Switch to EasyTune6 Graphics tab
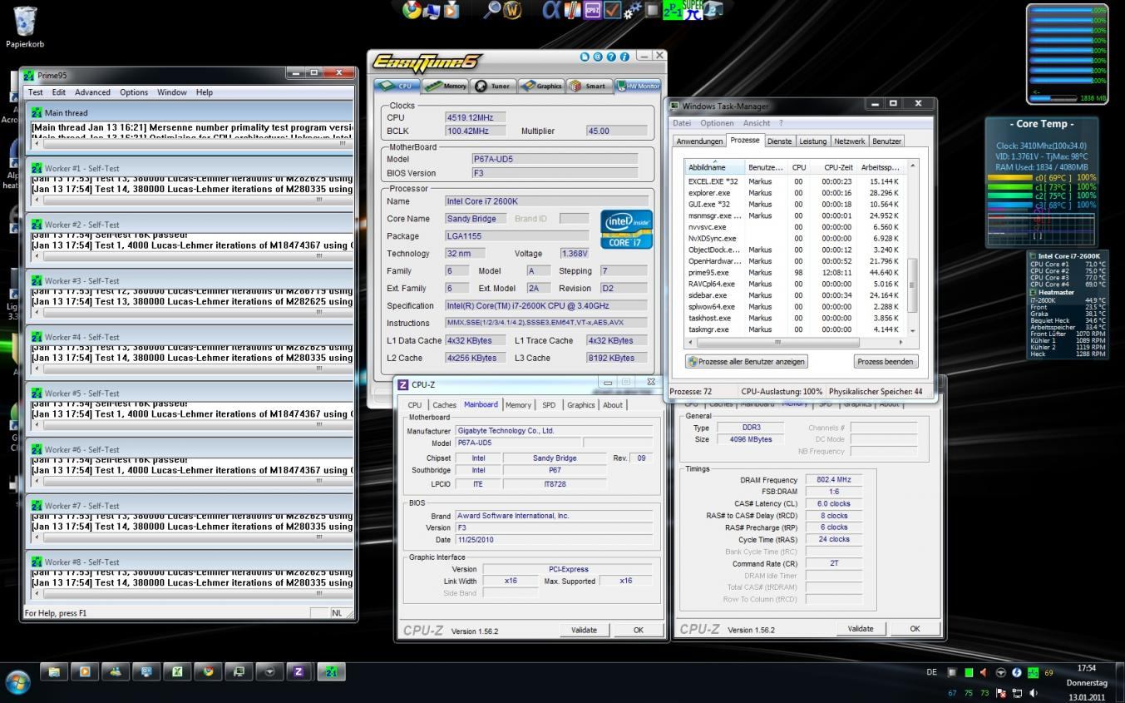This screenshot has height=703, width=1125. (x=540, y=86)
